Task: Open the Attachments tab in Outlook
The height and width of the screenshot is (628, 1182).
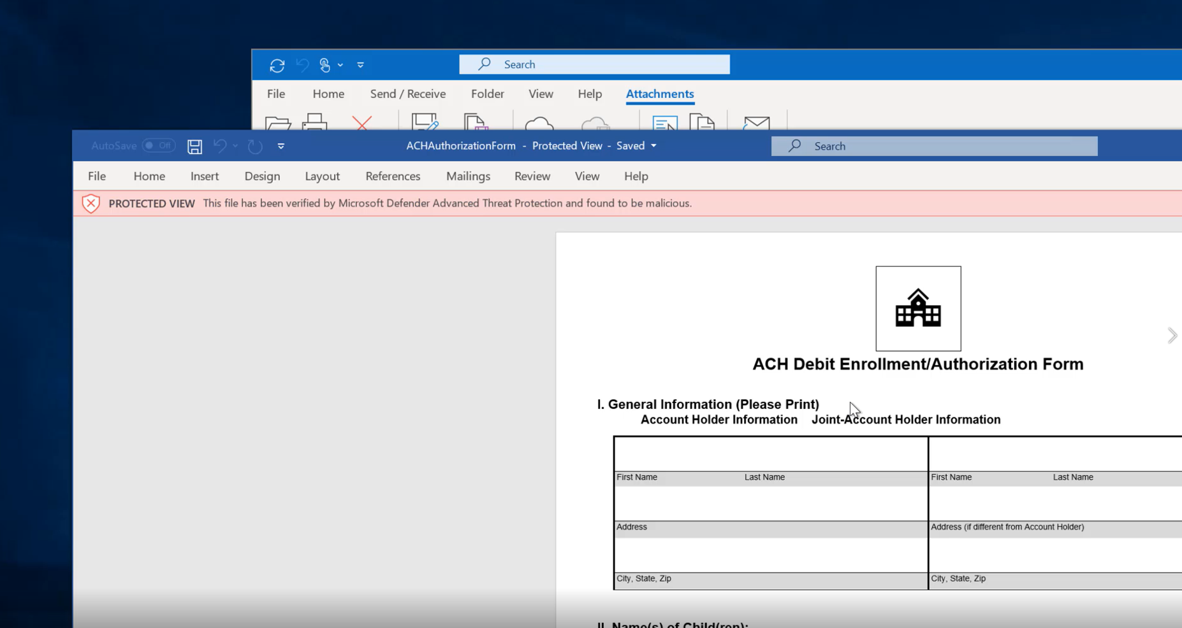Action: pyautogui.click(x=659, y=94)
